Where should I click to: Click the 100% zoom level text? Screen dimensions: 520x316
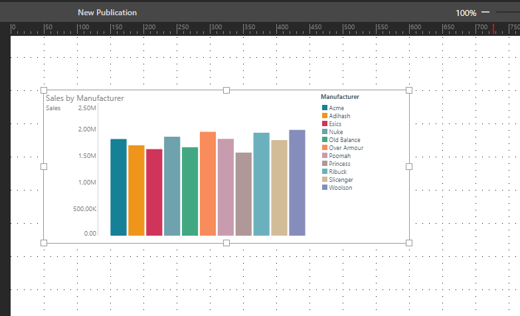pos(466,13)
